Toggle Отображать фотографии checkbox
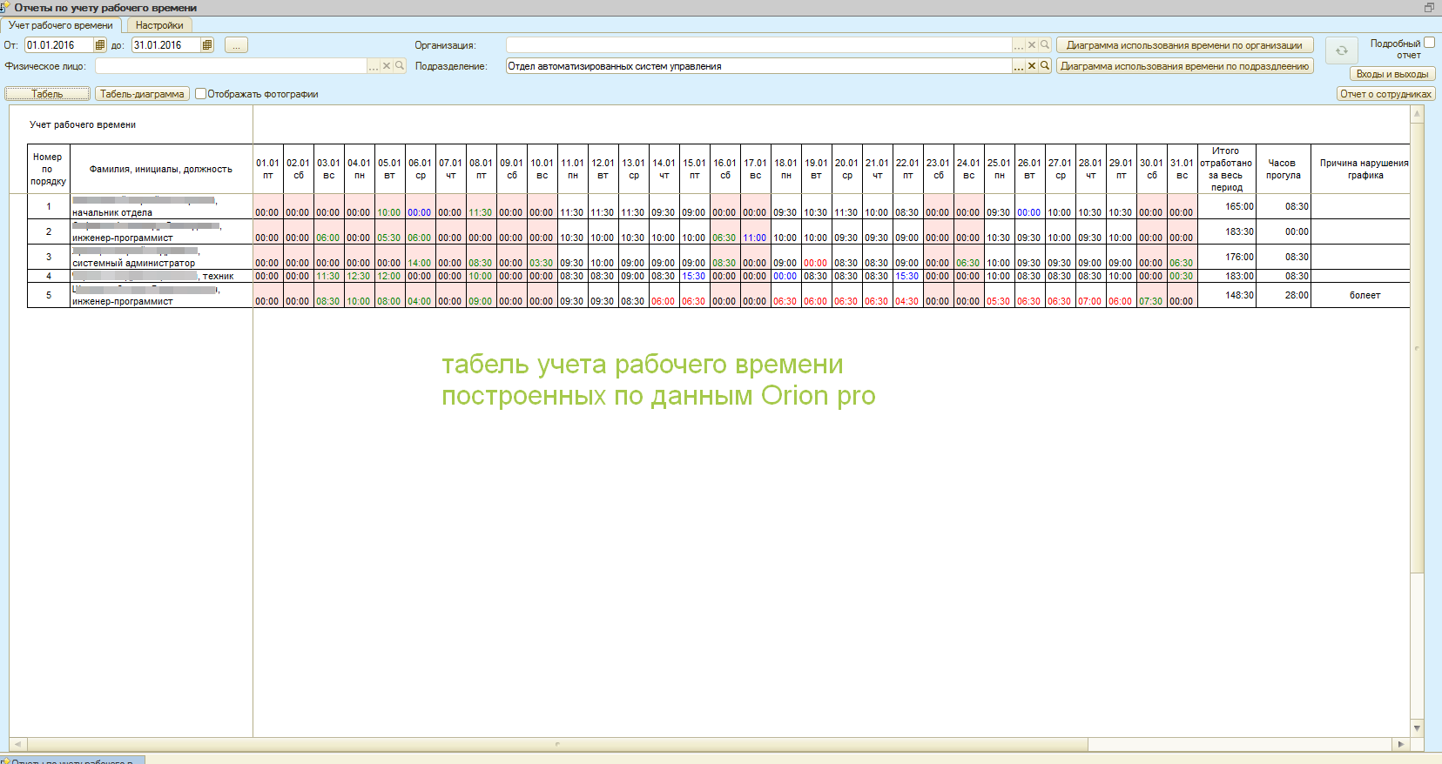The width and height of the screenshot is (1442, 764). tap(200, 94)
